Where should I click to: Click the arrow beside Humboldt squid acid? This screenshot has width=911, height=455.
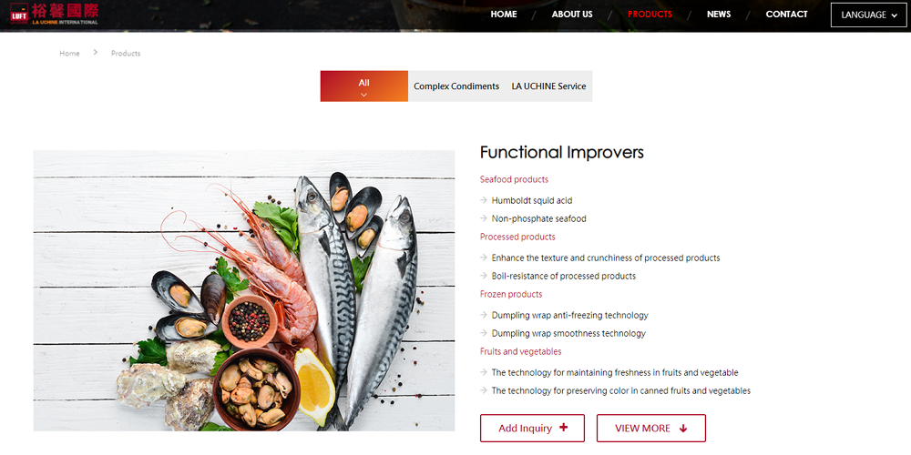484,200
